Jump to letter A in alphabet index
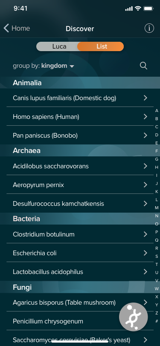This screenshot has width=160, height=346. point(157,111)
